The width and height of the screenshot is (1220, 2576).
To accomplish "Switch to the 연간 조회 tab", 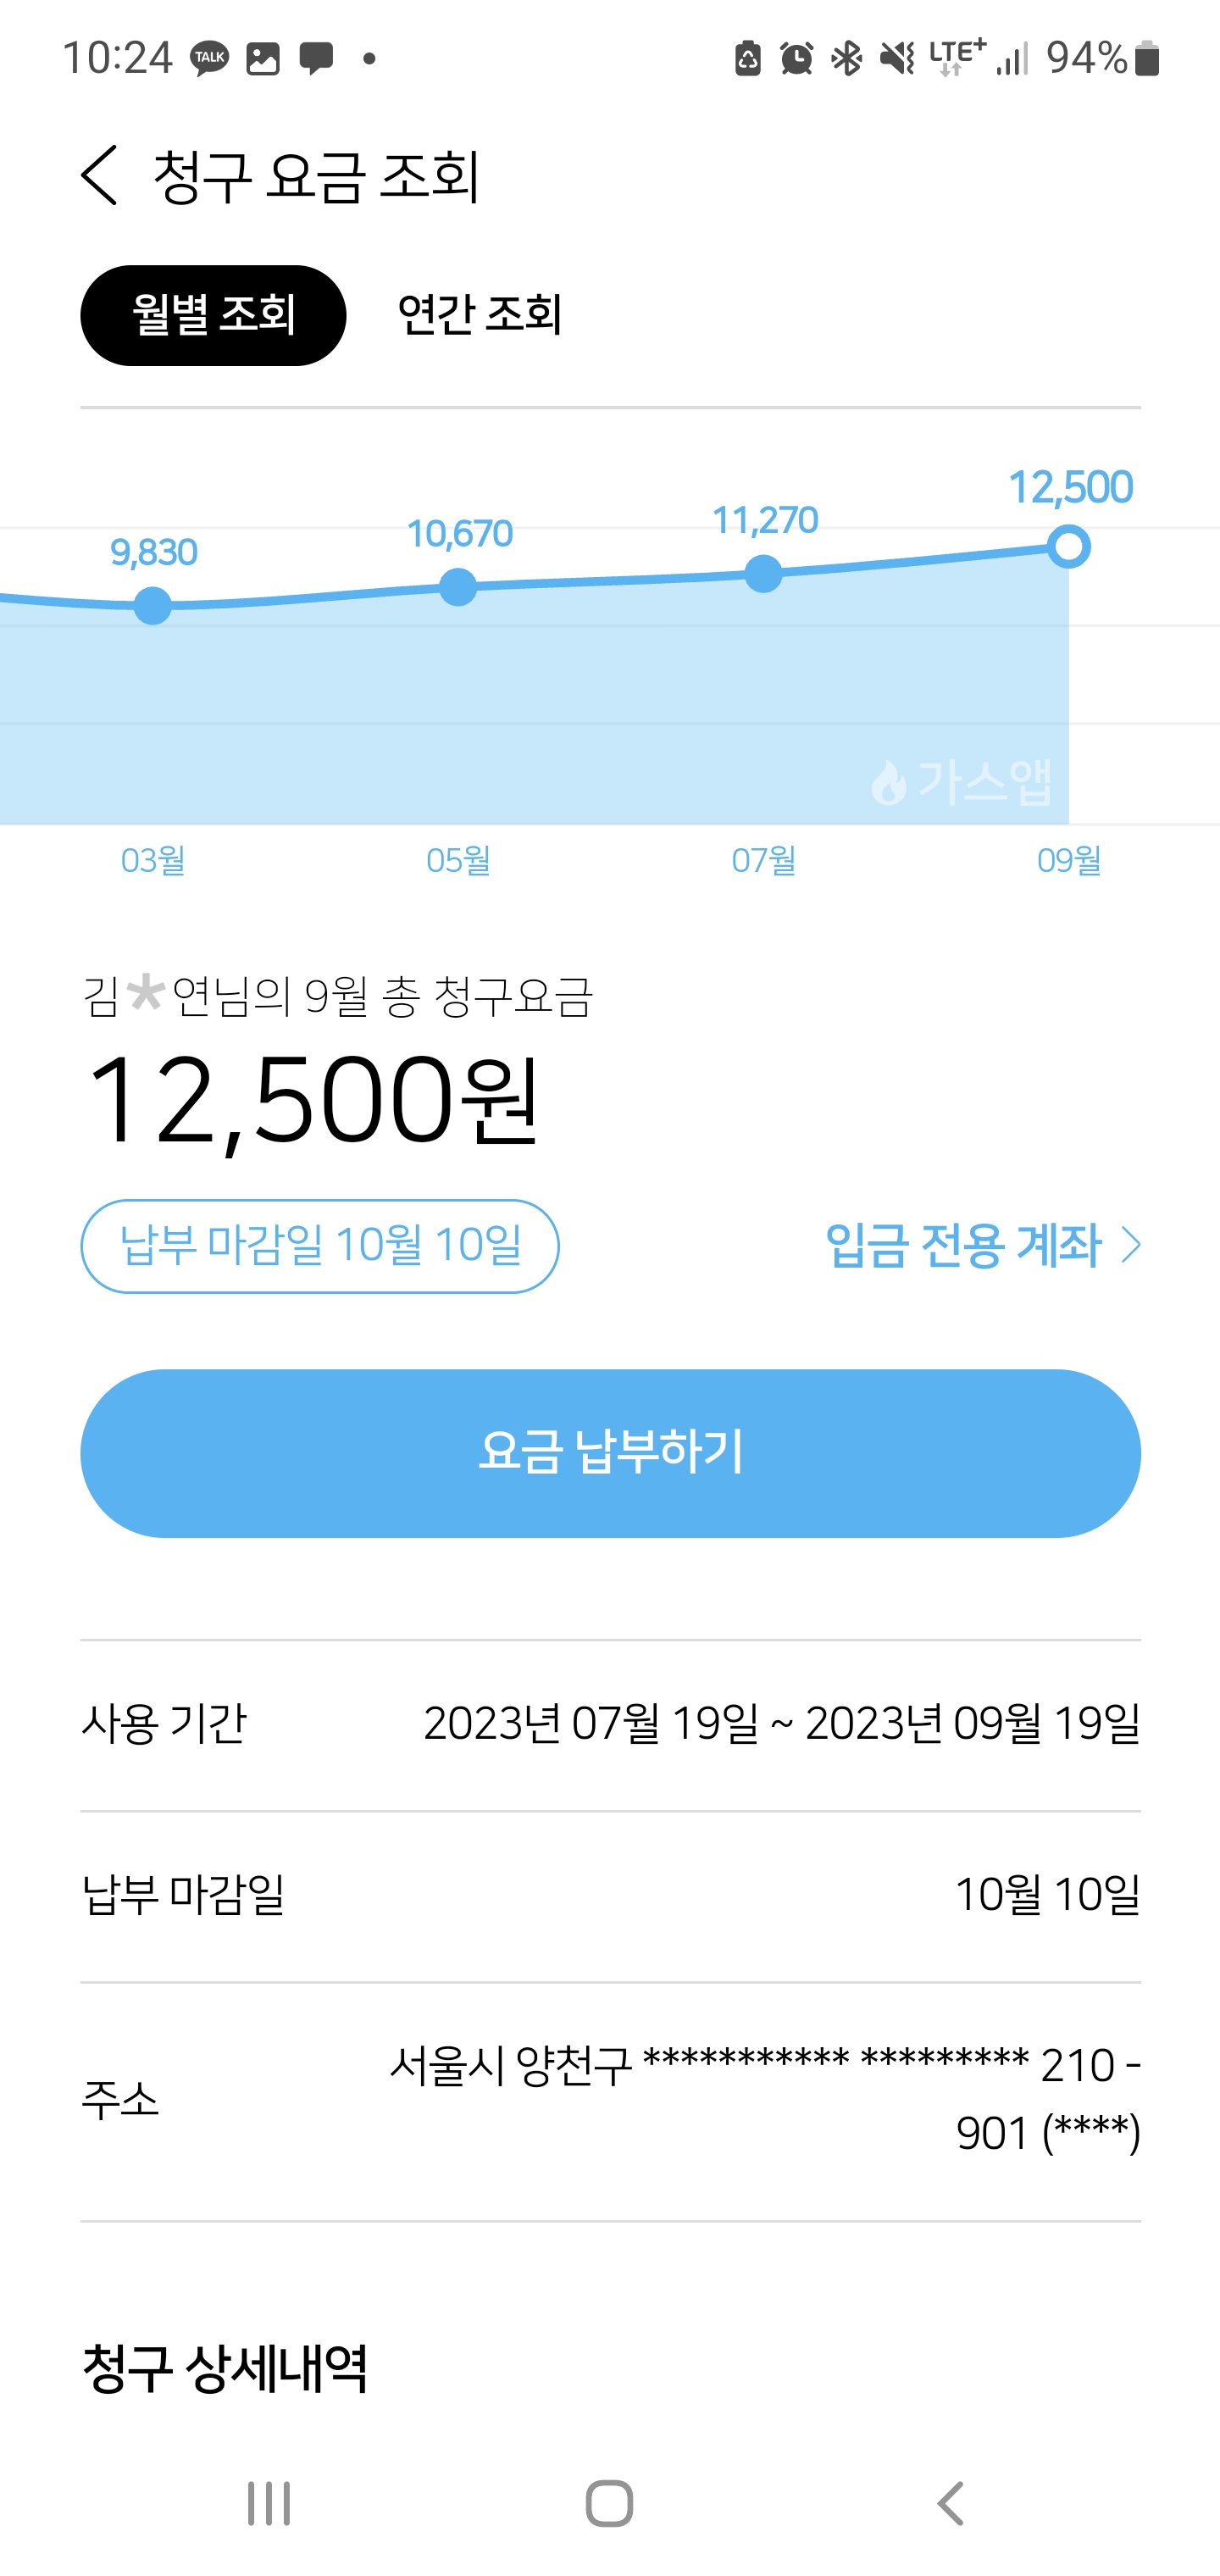I will point(479,315).
